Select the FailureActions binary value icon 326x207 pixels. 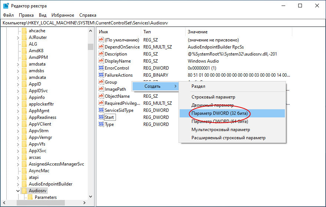click(101, 75)
